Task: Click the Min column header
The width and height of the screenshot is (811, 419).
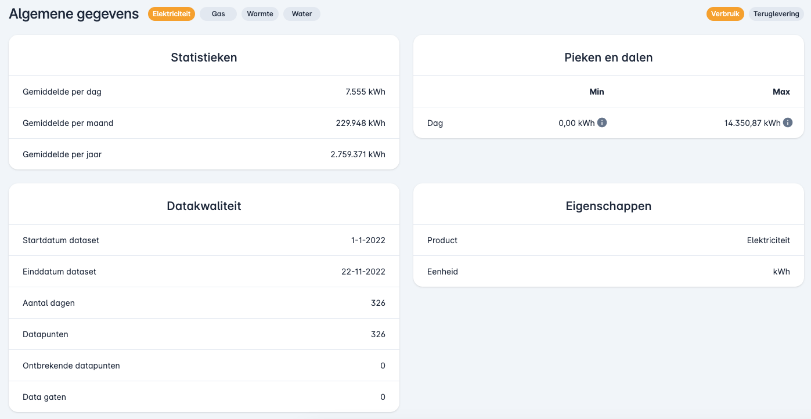Action: pos(596,92)
